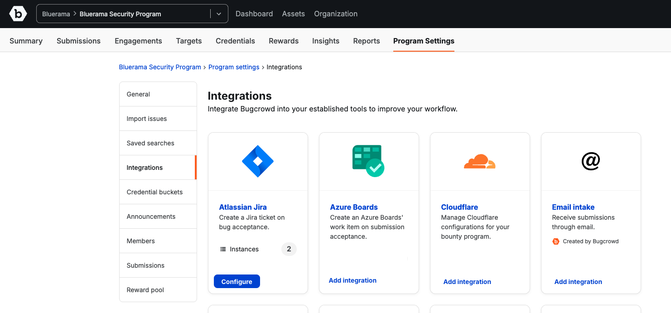Click the Created by Bugcrowd badge icon
671x313 pixels.
tap(556, 241)
